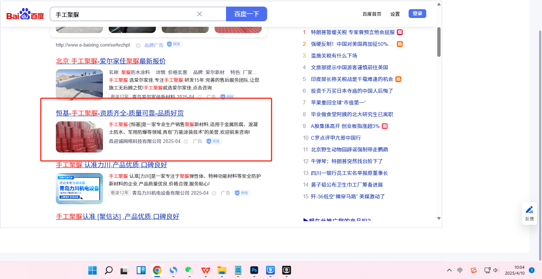The image size is (542, 279).
Task: Open 设置 menu in the header
Action: pyautogui.click(x=395, y=14)
